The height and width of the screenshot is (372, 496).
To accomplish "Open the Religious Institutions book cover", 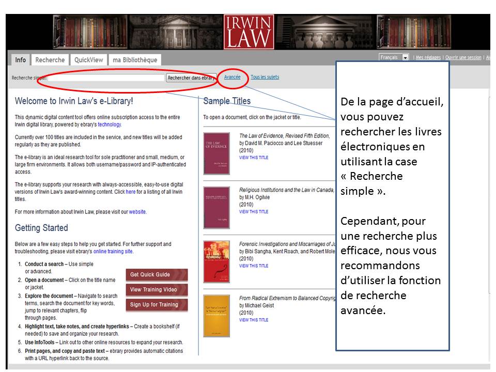I will tap(216, 208).
